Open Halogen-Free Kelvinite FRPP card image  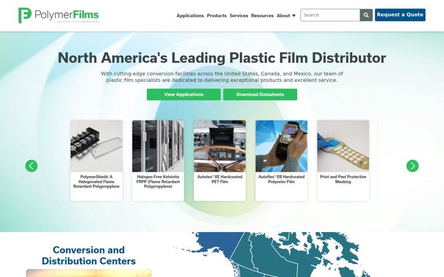coord(158,146)
